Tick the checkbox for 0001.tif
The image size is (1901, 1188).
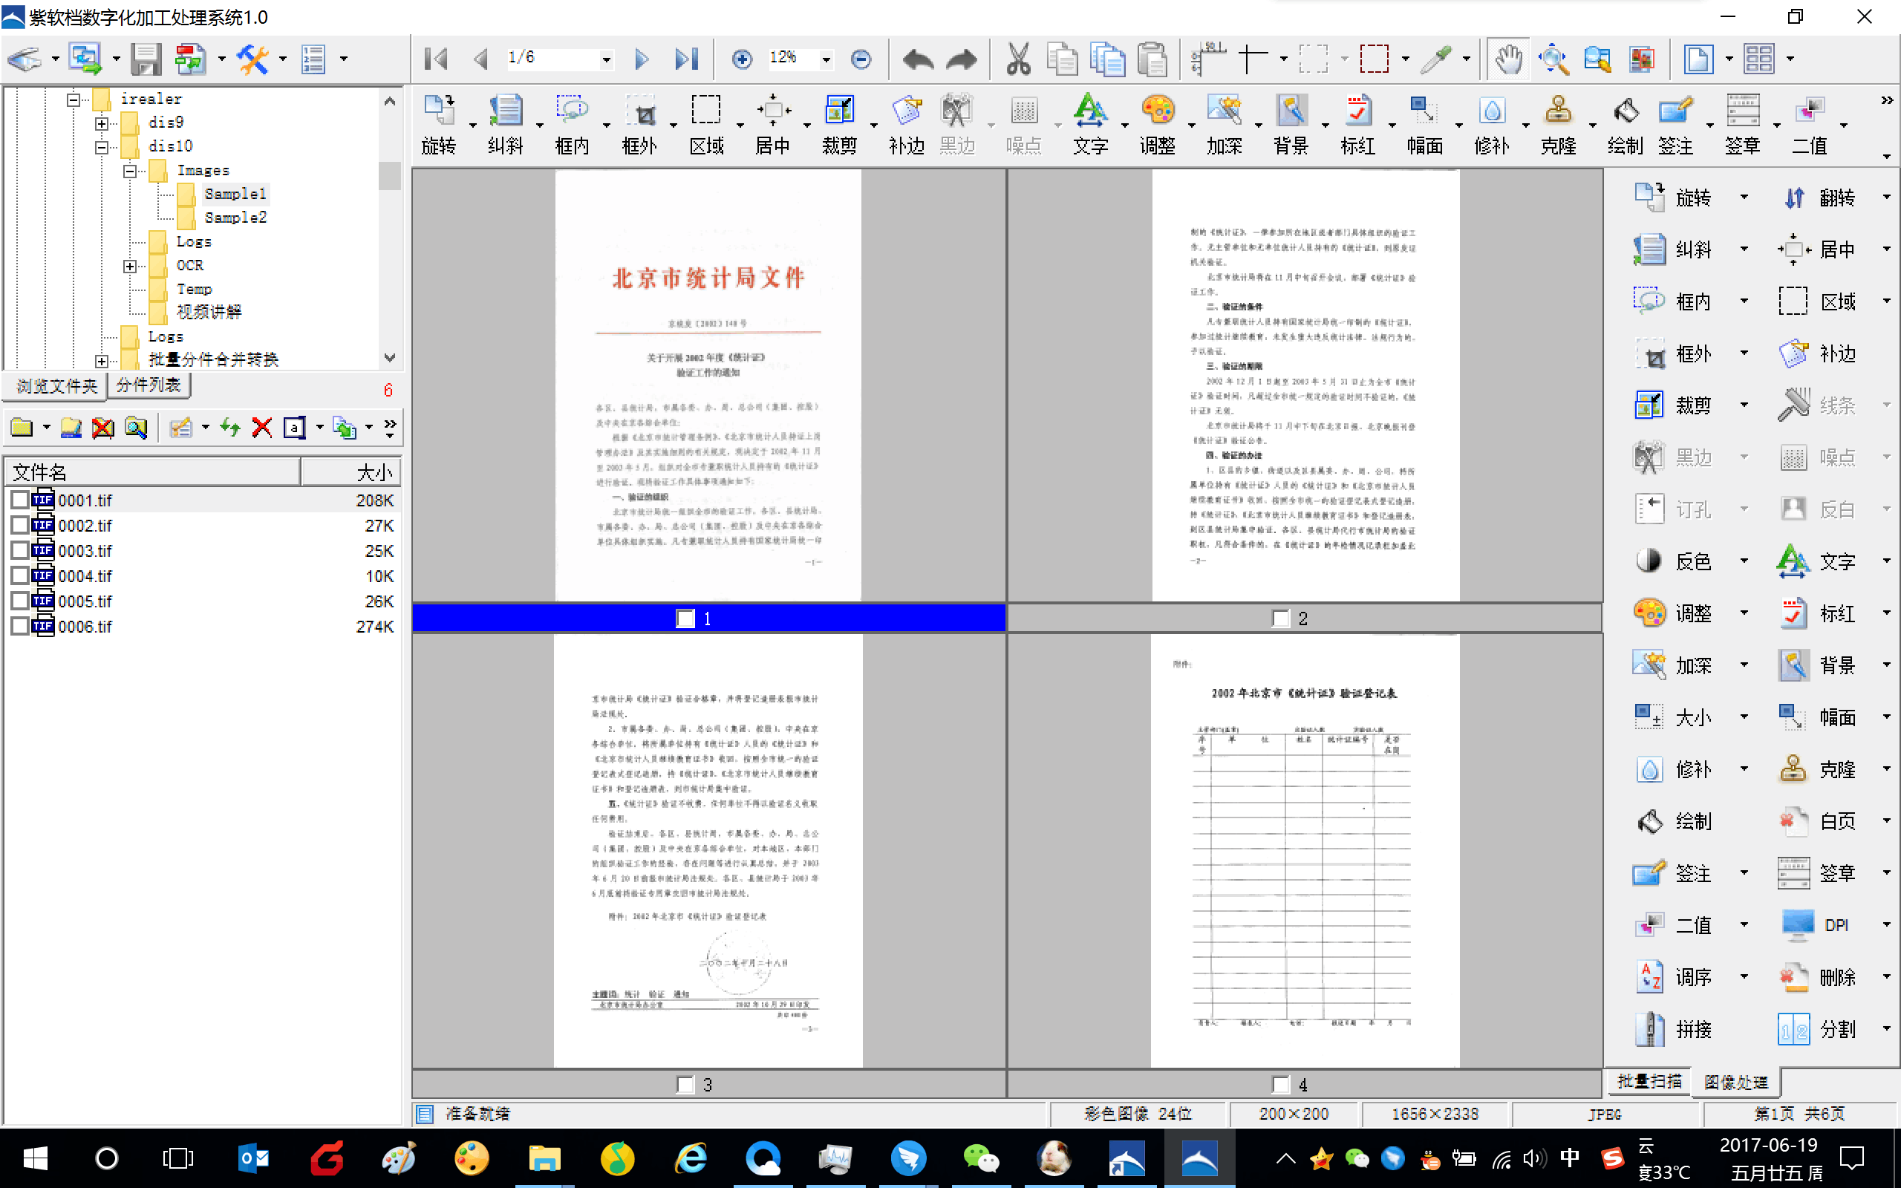19,500
